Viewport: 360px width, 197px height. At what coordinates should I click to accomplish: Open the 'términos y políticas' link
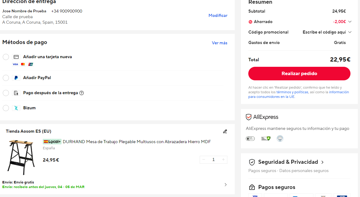292,92
